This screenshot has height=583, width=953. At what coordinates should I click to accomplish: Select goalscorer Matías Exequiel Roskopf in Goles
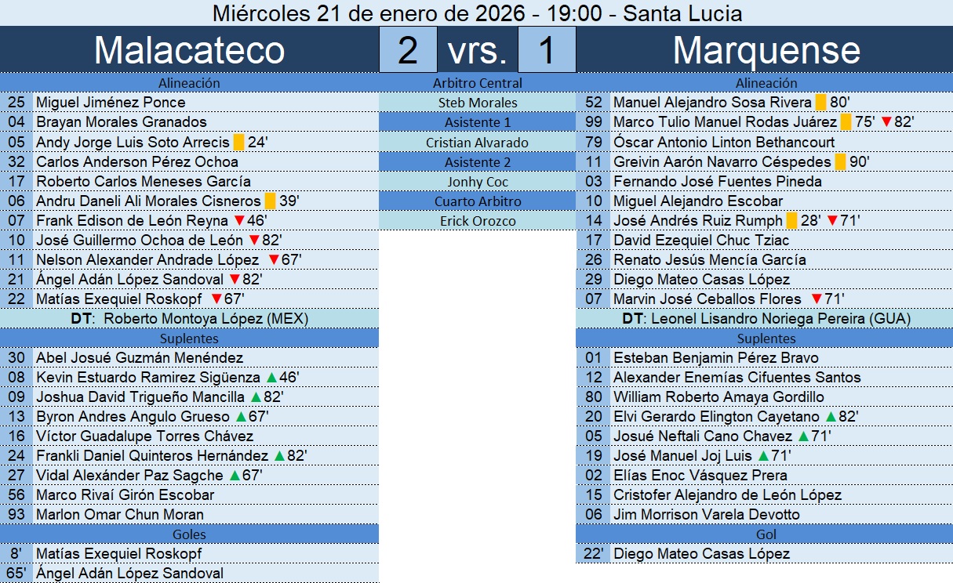click(118, 553)
